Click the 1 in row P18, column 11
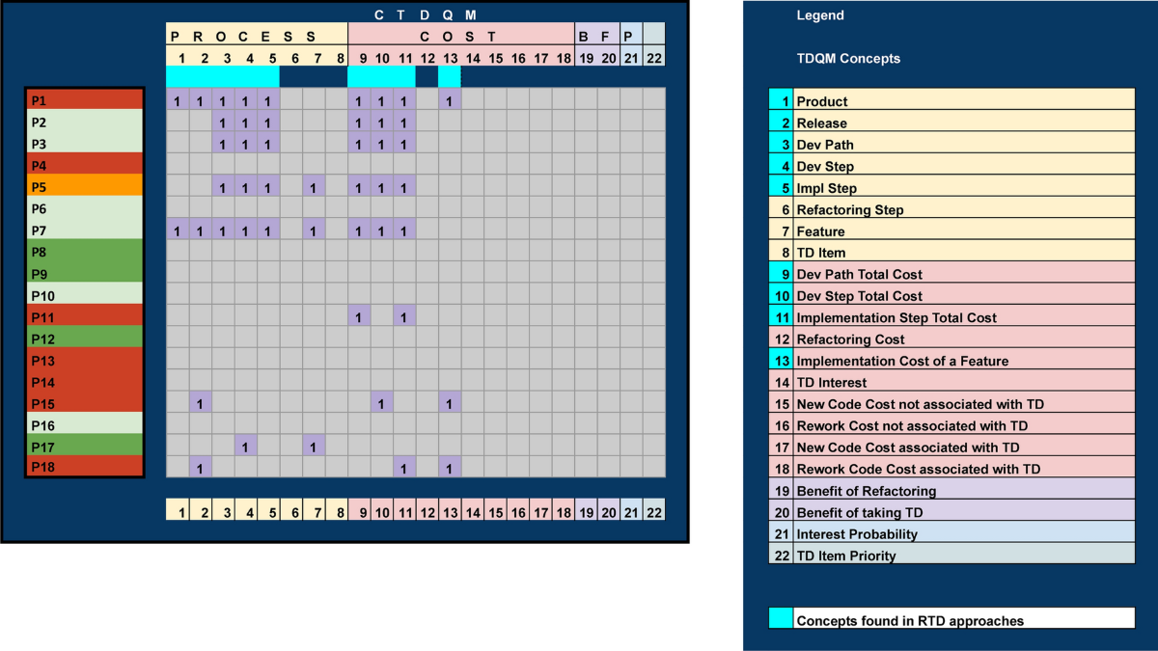Screen dimensions: 1158x651 404,468
